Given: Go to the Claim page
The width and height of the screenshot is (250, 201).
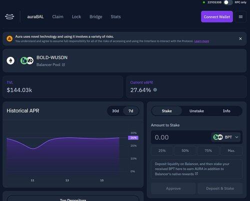Looking at the screenshot, I should point(57,16).
